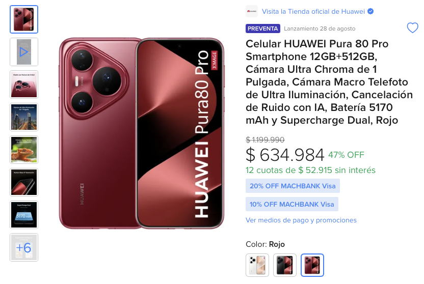Choose the black color variant swatch
Viewport: 424px width, 284px height.
pyautogui.click(x=285, y=265)
